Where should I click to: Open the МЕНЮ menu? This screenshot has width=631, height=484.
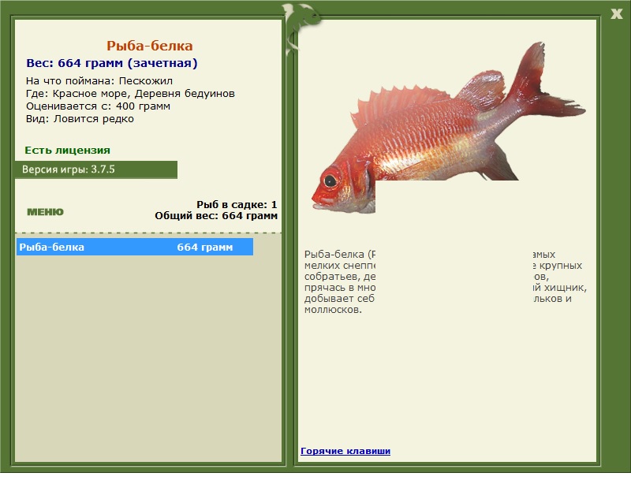45,212
